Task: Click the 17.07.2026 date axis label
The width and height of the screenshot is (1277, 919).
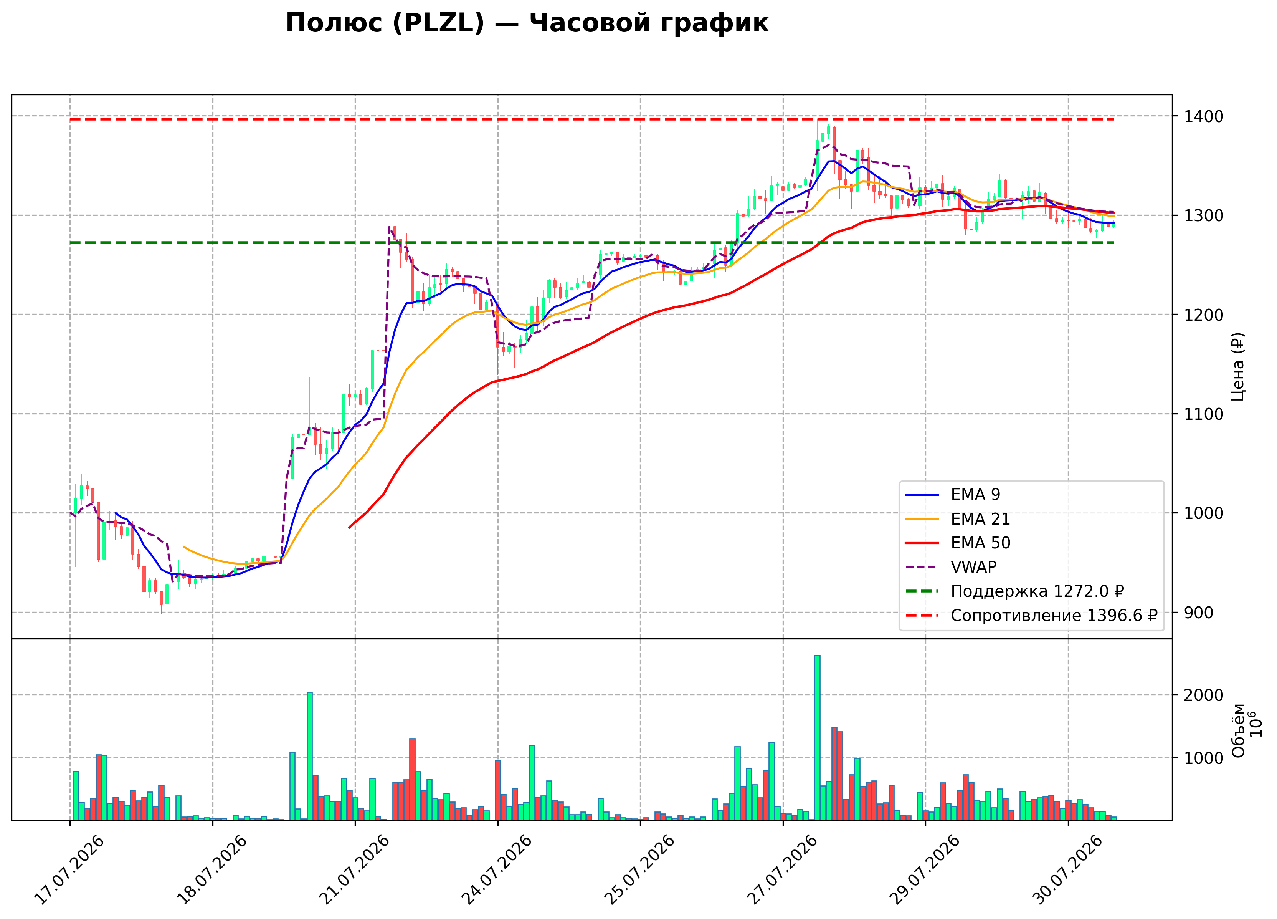Action: (69, 871)
